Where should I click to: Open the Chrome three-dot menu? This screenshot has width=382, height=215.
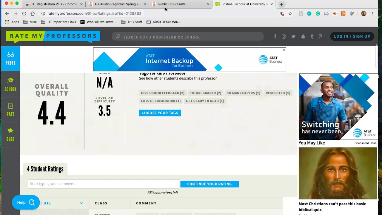point(372,13)
